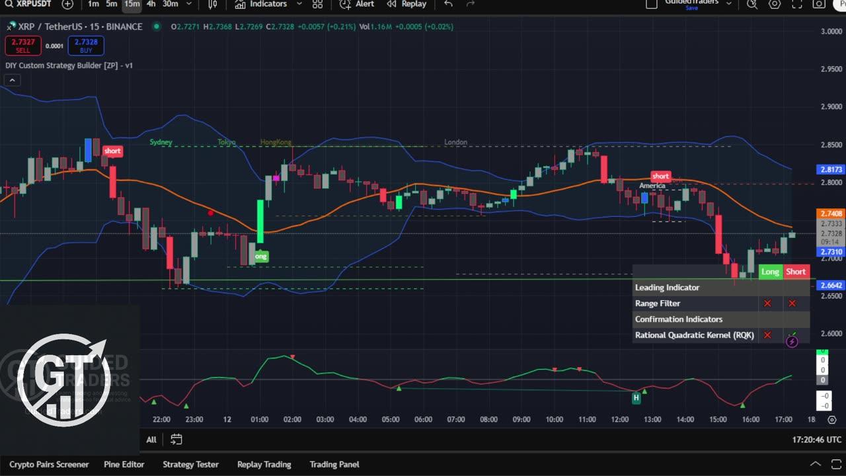Click the add symbol plus icon
Screen dimensions: 846x476
(x=67, y=4)
